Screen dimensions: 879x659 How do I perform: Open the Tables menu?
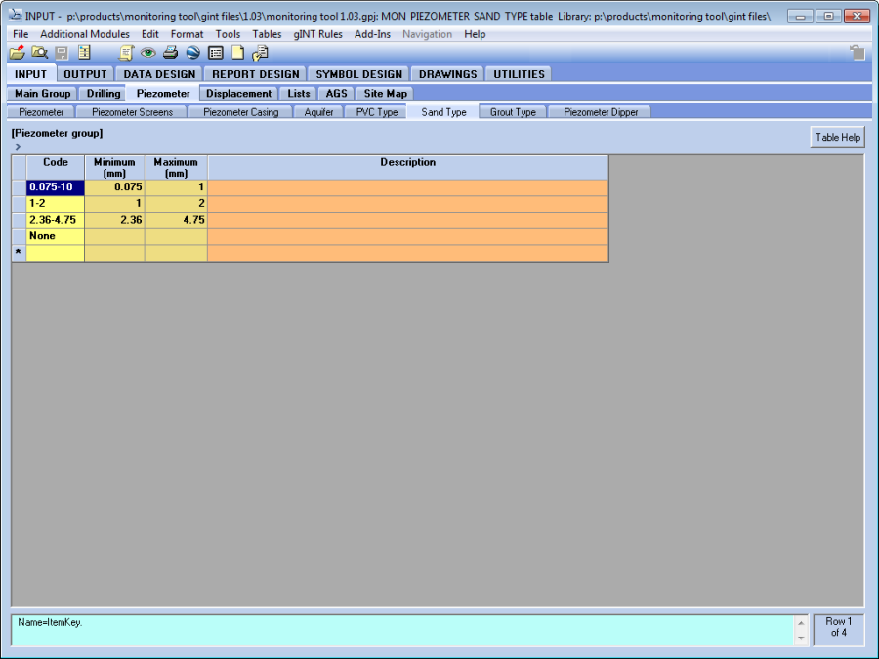[x=267, y=34]
